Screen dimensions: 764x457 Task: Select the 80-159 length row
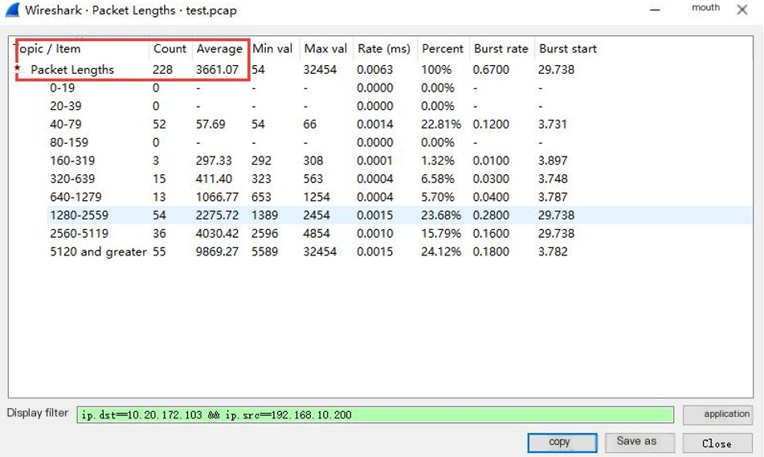382,142
